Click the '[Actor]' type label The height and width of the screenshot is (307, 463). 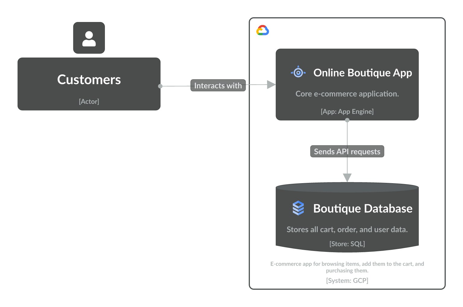89,102
